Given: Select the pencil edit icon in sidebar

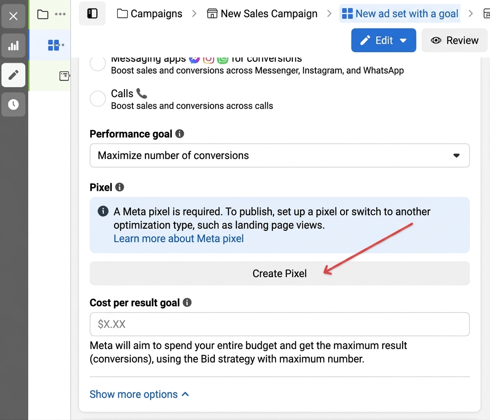Looking at the screenshot, I should click(14, 75).
